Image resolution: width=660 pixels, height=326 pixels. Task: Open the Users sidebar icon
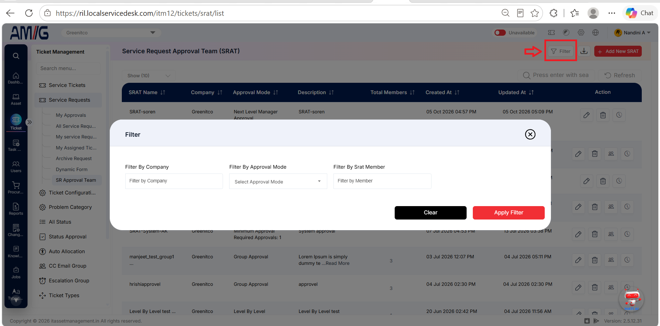click(x=16, y=167)
